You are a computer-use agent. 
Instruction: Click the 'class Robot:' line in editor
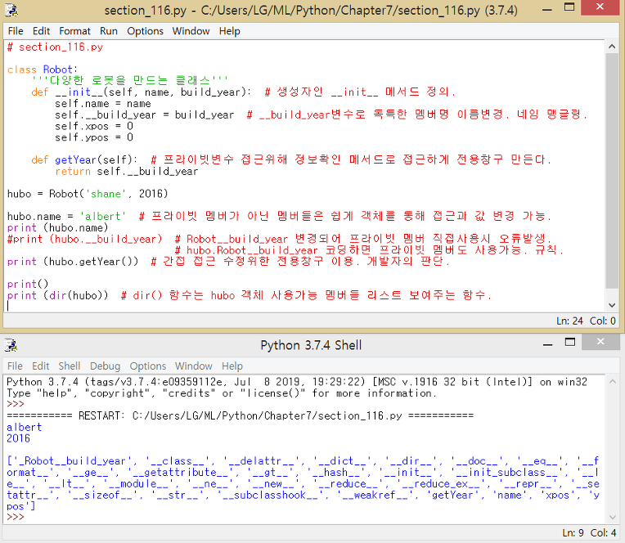coord(43,70)
